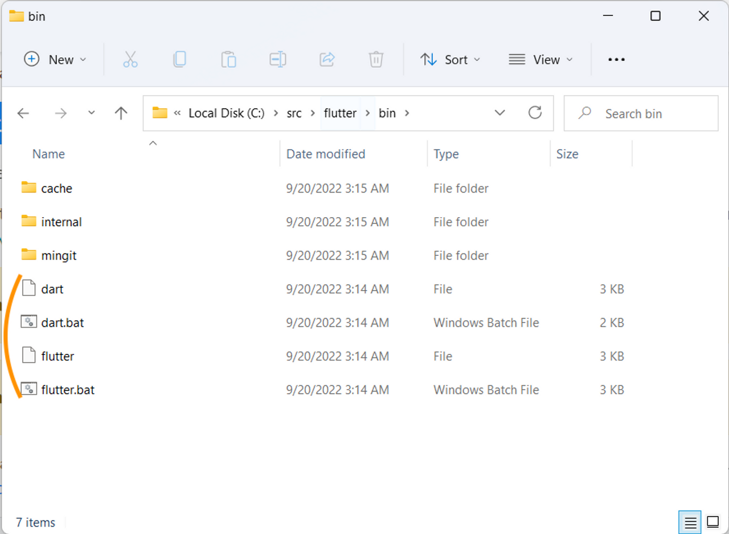
Task: Close the bin window
Action: coord(704,16)
